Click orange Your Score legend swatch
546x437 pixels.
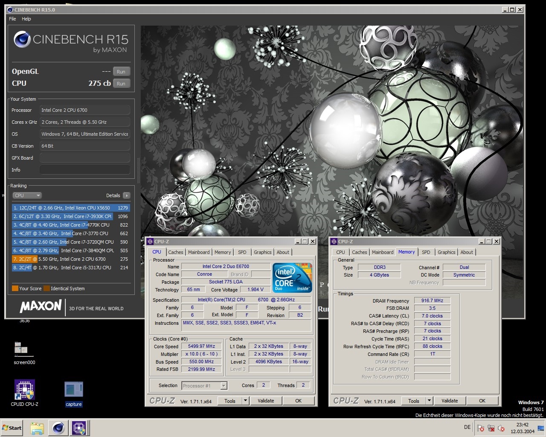click(x=15, y=288)
